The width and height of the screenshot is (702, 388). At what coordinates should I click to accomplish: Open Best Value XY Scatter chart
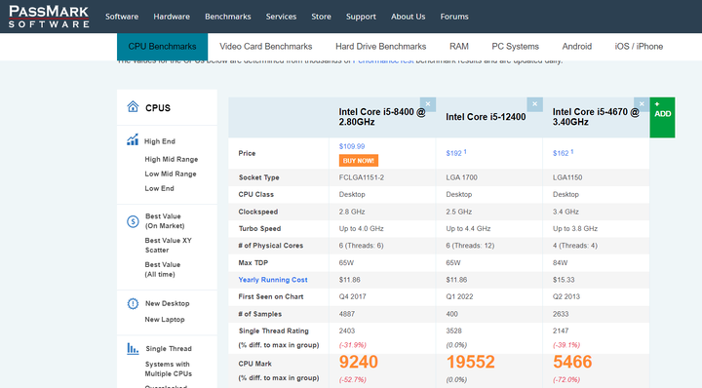pyautogui.click(x=168, y=246)
